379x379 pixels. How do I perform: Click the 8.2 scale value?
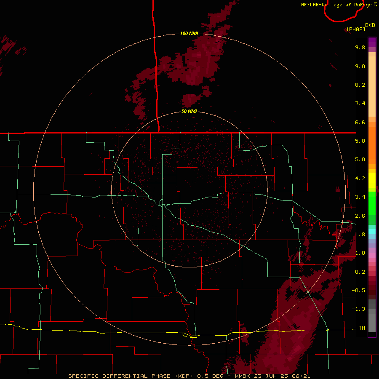tap(360, 85)
